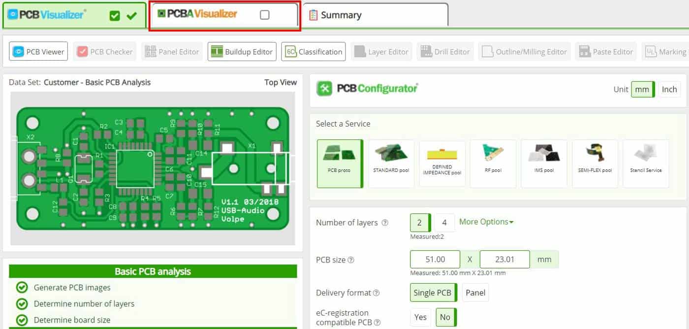Click the Determine board size text
Screen dimensions: 689x329
tap(72, 320)
